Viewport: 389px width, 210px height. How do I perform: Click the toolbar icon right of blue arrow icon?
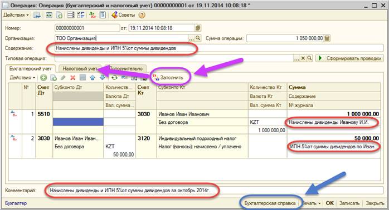[49, 15]
